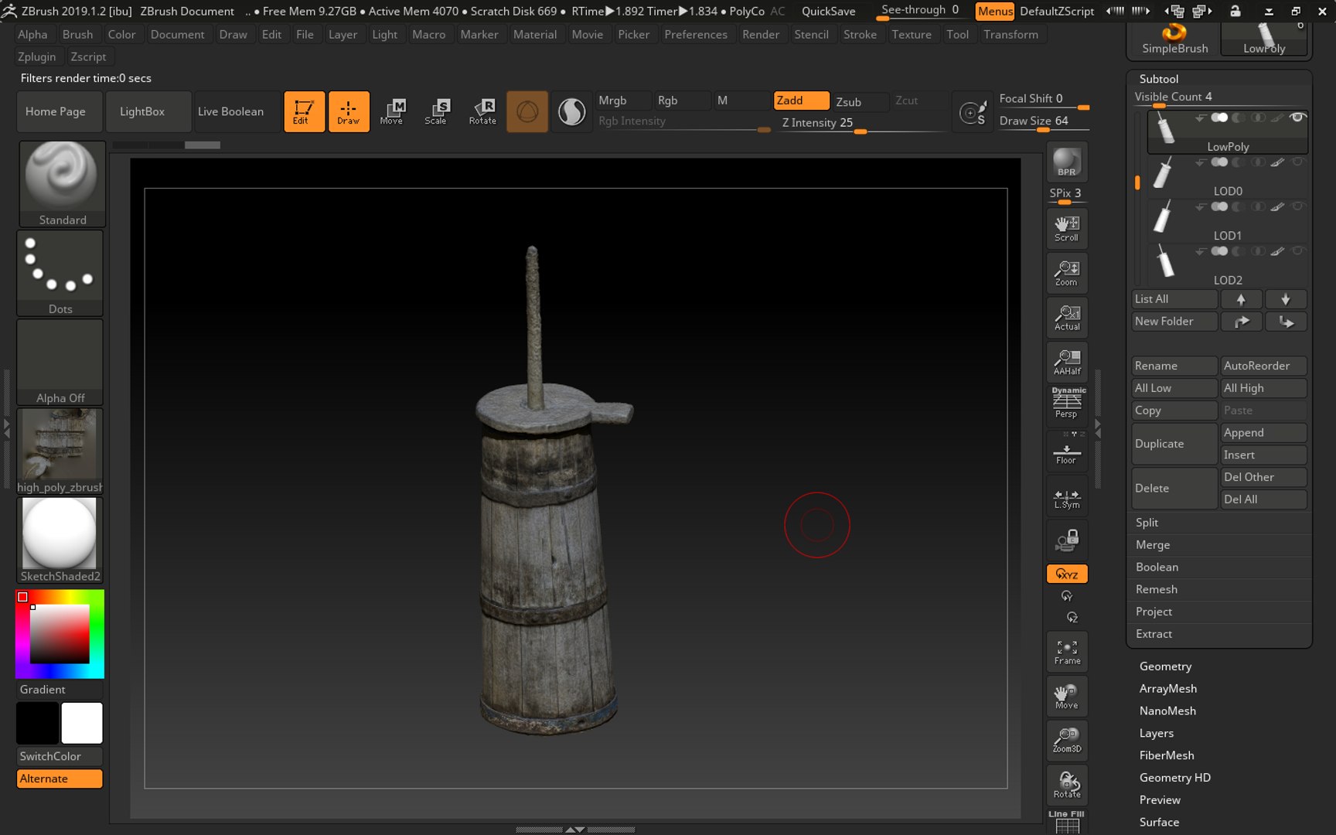The image size is (1336, 835).
Task: Select the Draw mode icon
Action: tap(348, 111)
